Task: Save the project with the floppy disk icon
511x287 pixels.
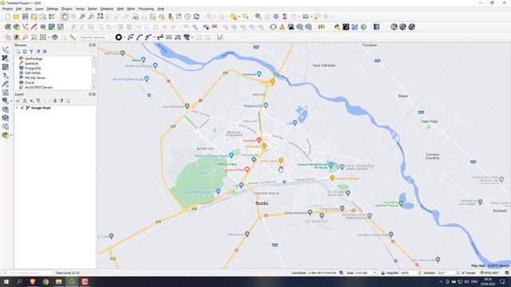Action: pos(25,17)
